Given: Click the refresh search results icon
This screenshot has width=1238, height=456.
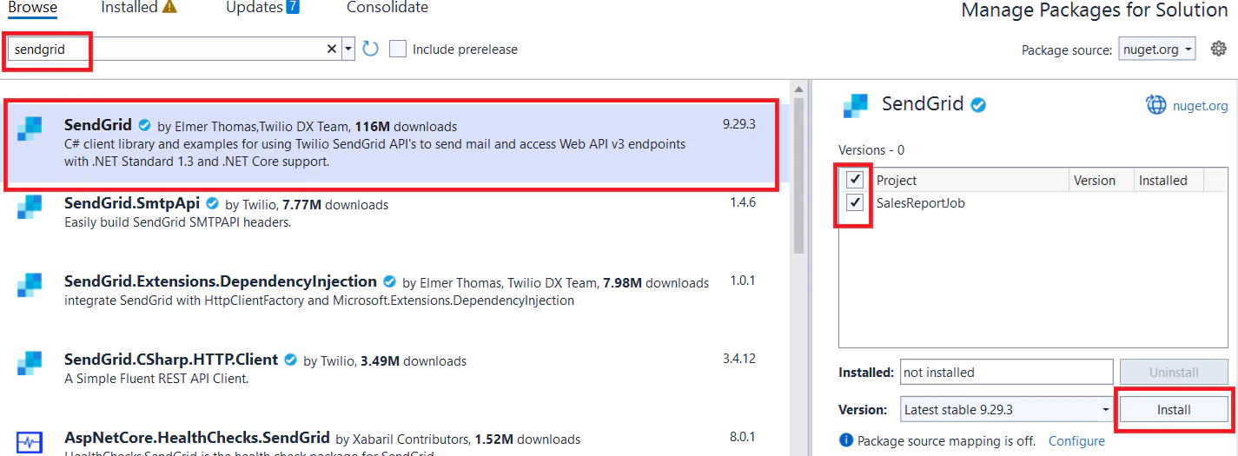Looking at the screenshot, I should 371,49.
